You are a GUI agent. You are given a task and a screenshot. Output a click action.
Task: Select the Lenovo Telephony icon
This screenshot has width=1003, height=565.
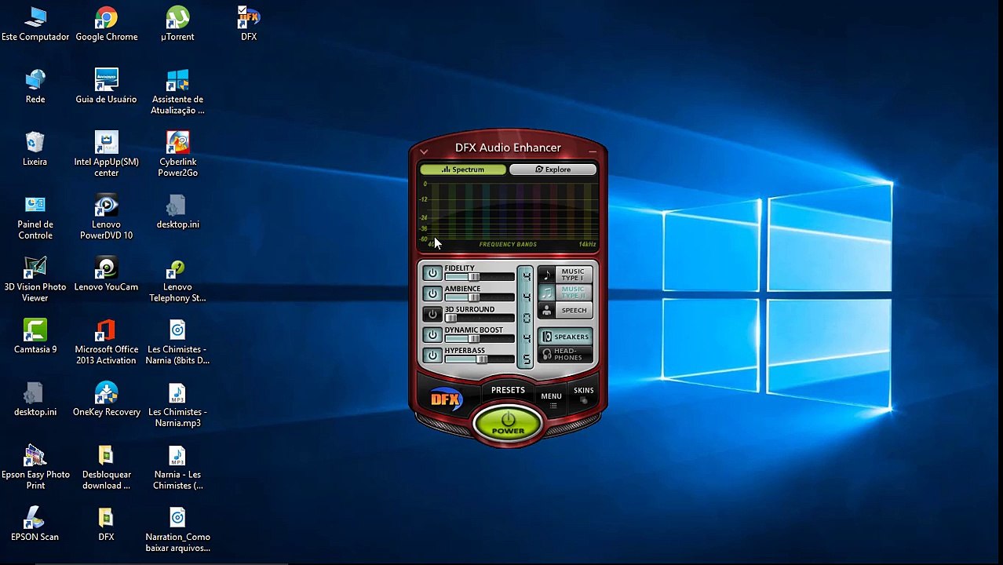(177, 280)
